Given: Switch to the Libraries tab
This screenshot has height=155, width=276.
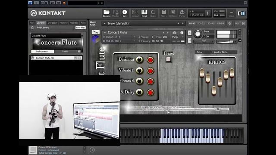Looking at the screenshot, I should tap(41, 23).
